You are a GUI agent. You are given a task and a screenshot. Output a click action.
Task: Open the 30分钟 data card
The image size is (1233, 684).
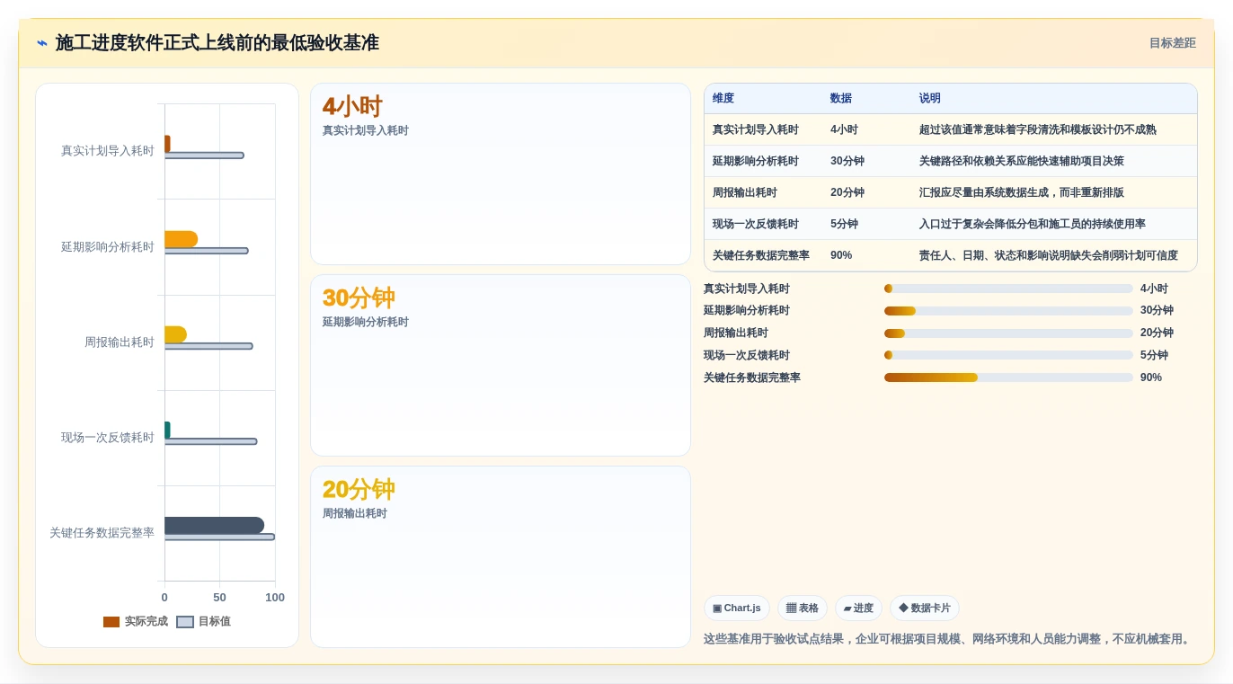pyautogui.click(x=501, y=366)
